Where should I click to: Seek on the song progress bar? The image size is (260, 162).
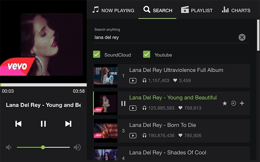43,85
